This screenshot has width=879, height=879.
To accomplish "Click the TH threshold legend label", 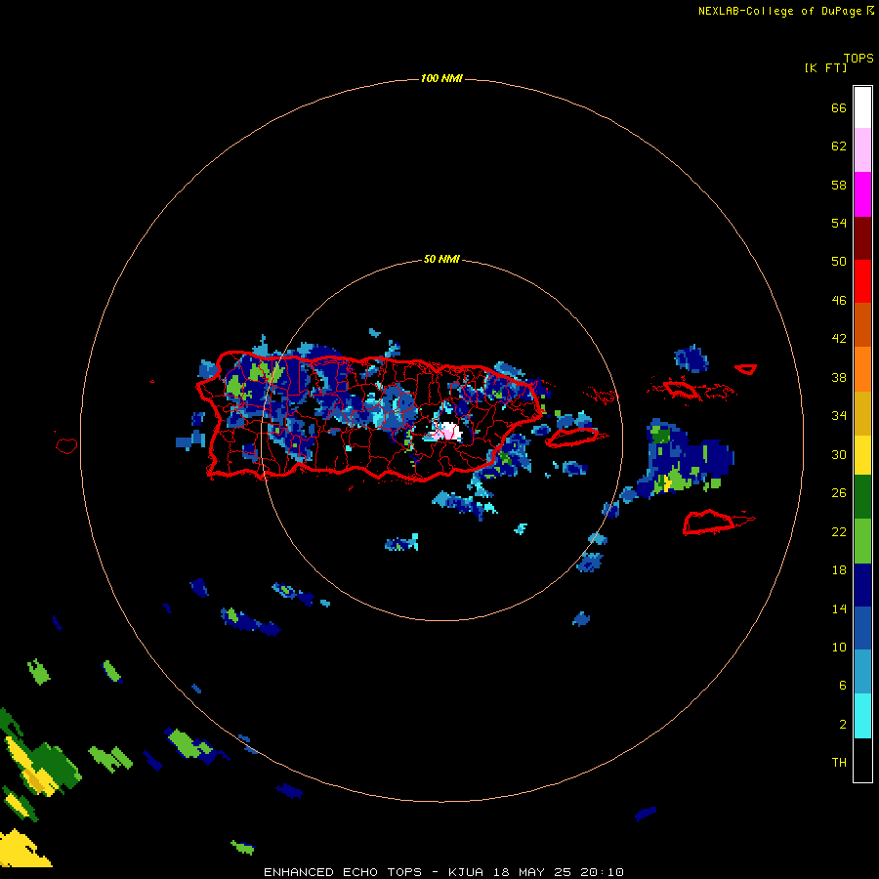I will [839, 763].
